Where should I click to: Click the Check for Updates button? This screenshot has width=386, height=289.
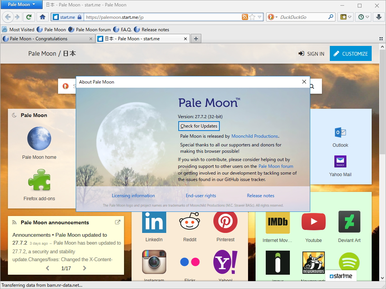point(199,126)
